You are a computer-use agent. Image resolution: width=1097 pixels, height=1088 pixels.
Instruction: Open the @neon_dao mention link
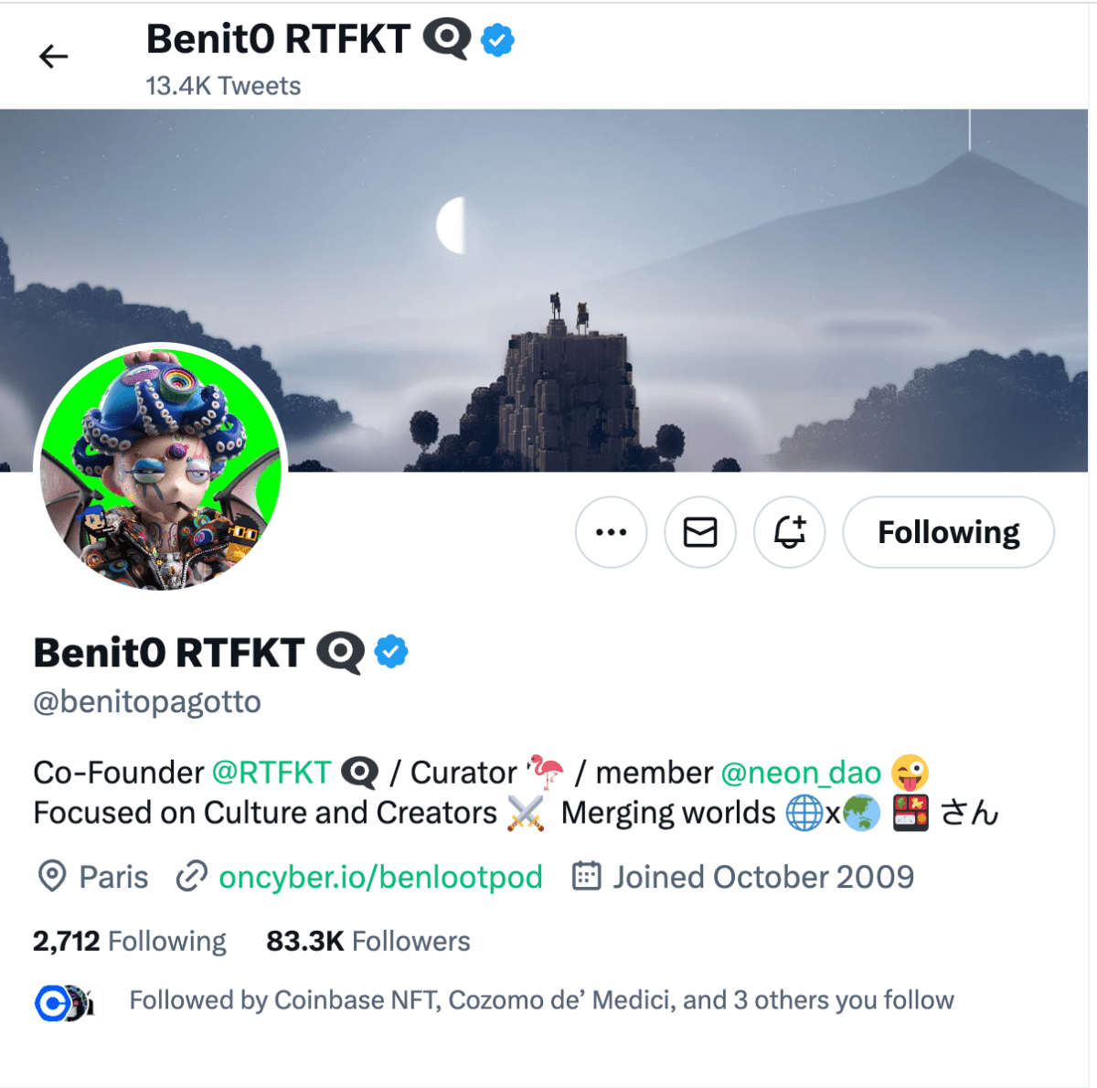click(801, 773)
